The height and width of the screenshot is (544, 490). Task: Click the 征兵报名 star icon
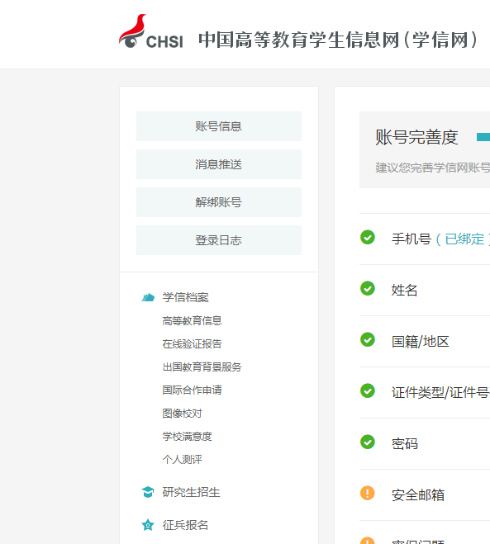[148, 525]
